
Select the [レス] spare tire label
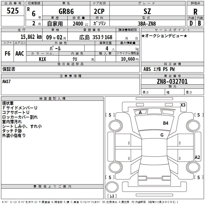[112, 196]
